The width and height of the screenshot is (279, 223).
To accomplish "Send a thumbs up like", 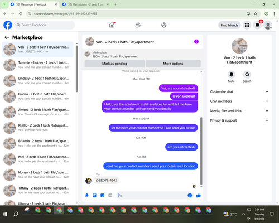I will [199, 195].
